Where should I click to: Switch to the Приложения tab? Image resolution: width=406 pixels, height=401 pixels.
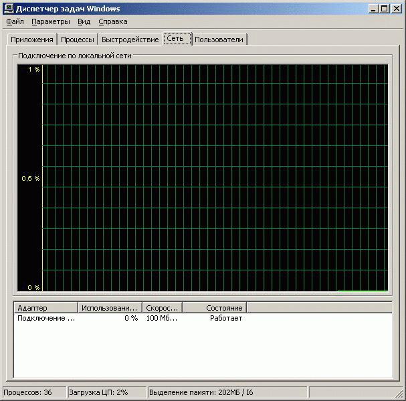(32, 39)
